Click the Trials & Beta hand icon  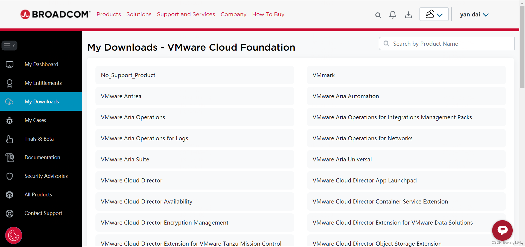click(10, 139)
